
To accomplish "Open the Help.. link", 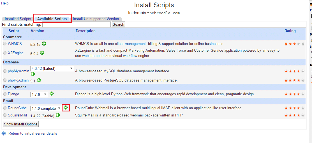I will pos(6,3).
